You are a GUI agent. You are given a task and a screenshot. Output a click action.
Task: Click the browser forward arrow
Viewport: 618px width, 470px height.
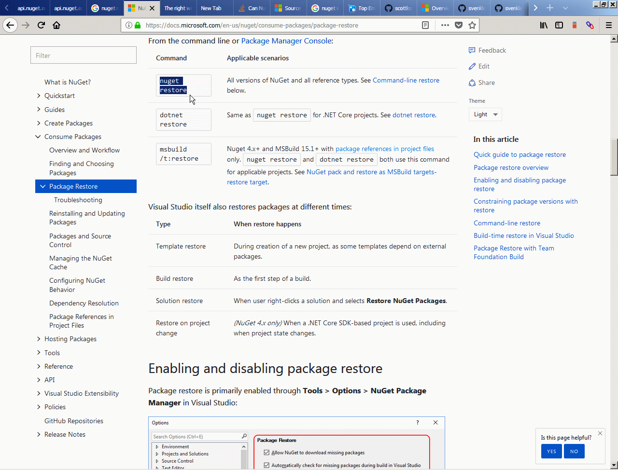(x=26, y=25)
